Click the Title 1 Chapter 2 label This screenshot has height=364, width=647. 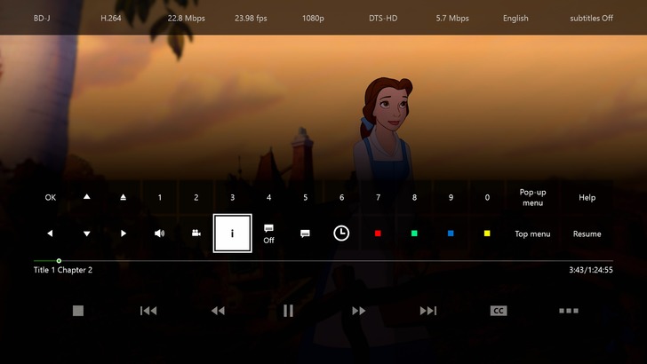point(63,270)
